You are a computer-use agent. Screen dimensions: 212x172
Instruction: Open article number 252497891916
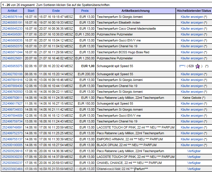(x=12, y=80)
